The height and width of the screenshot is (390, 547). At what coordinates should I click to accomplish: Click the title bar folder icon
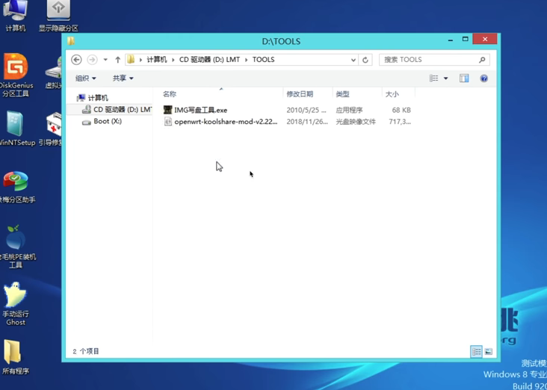71,41
